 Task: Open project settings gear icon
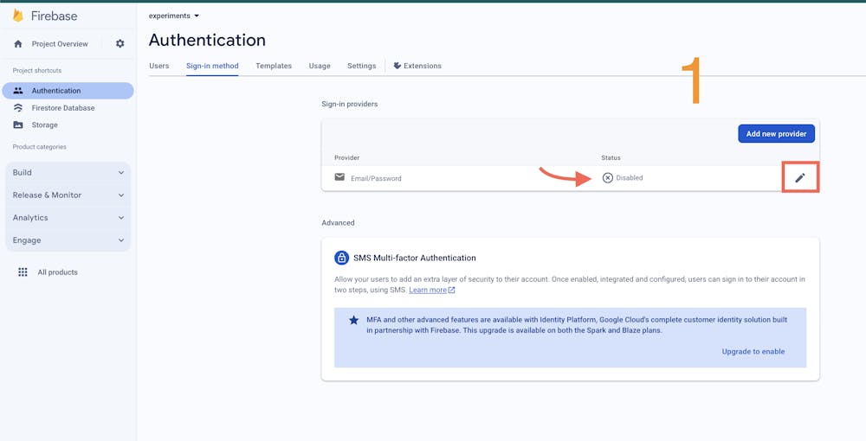pos(120,44)
